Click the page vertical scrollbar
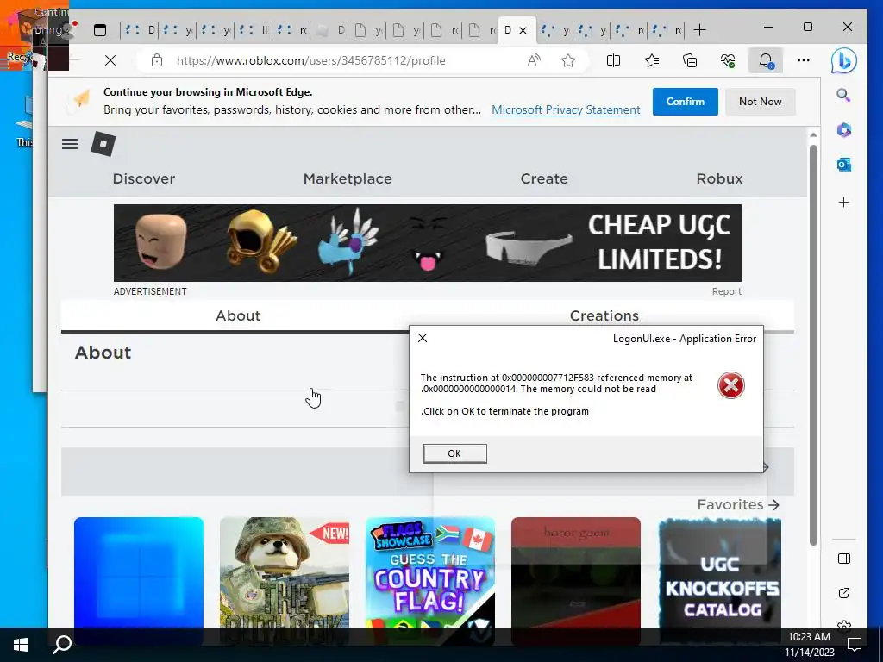 click(x=813, y=345)
